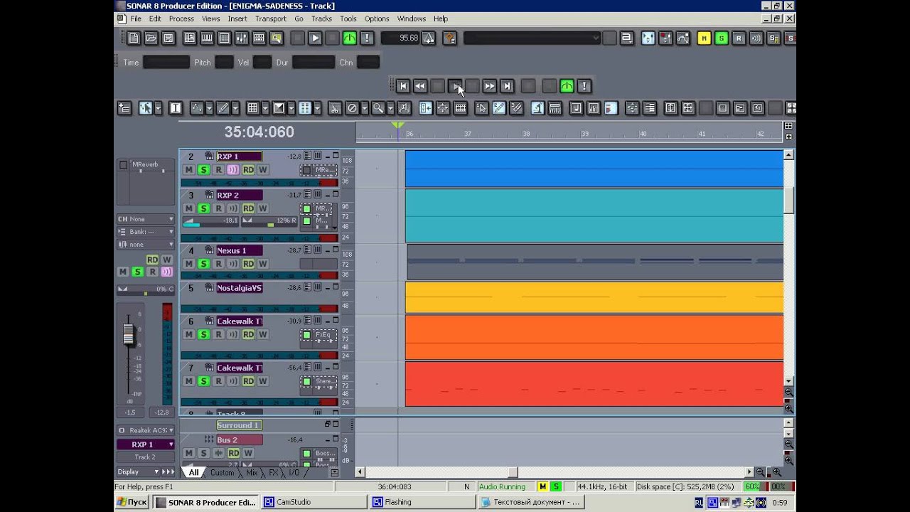
Task: Open the Bank dropdown in the inspector
Action: click(145, 232)
